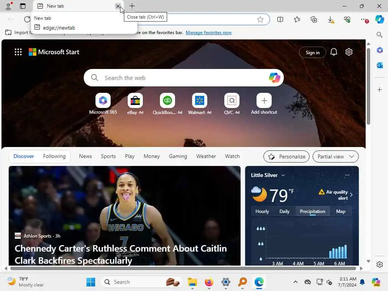This screenshot has height=291, width=388.
Task: Open Copilot in the Edge toolbar
Action: tap(379, 19)
